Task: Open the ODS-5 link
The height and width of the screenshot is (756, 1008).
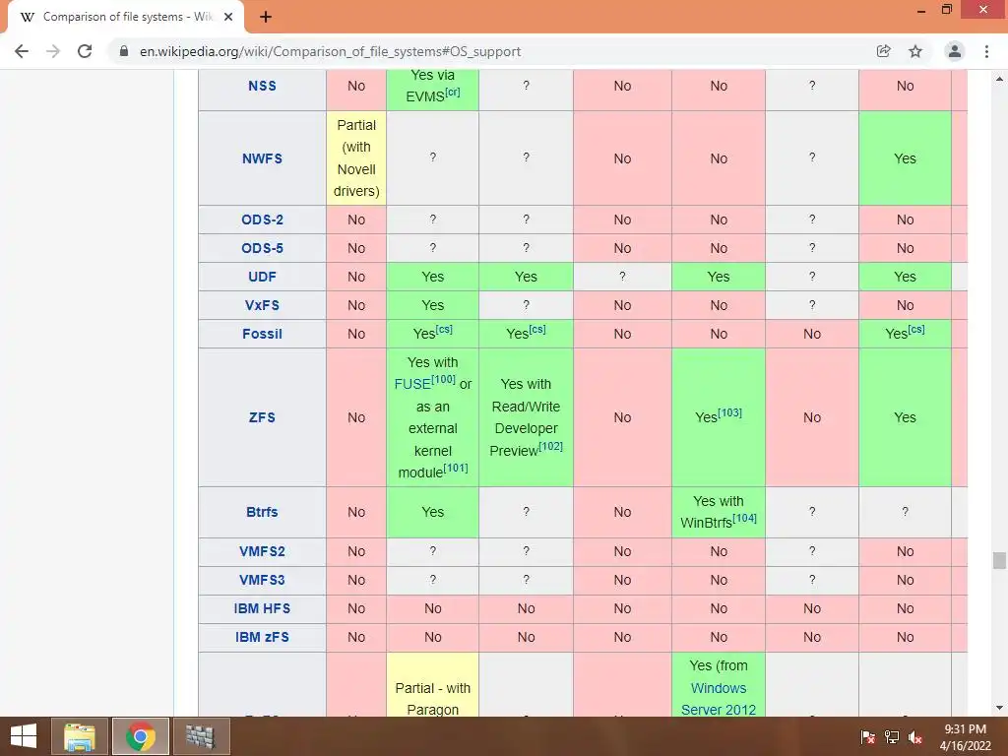Action: tap(262, 248)
